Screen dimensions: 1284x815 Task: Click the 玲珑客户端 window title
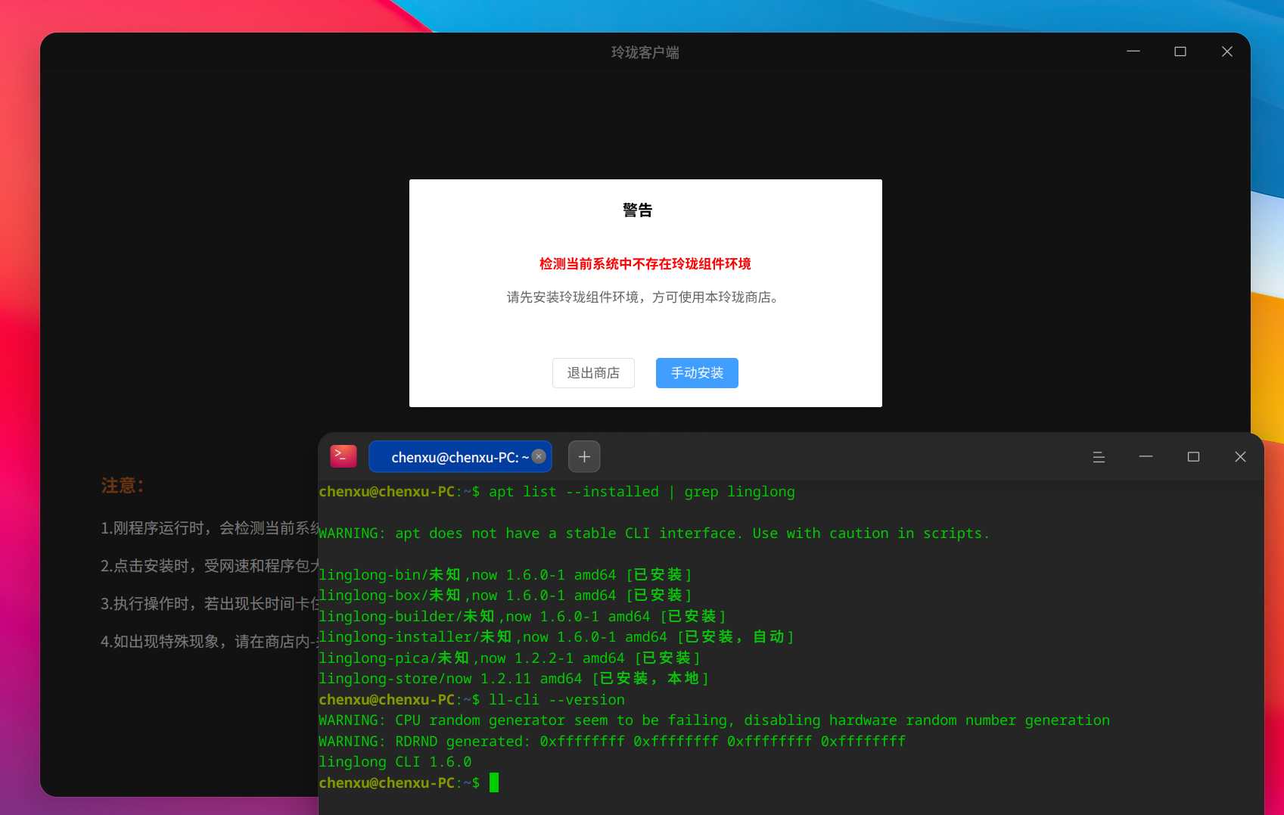(645, 52)
